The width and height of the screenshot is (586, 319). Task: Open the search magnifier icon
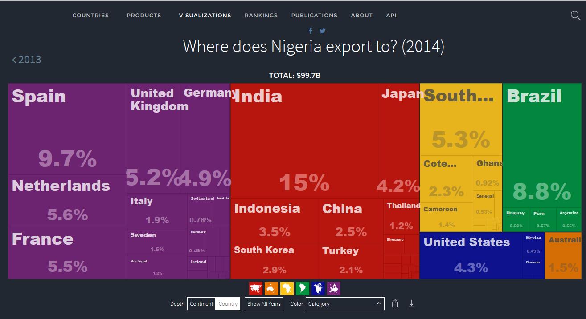575,16
